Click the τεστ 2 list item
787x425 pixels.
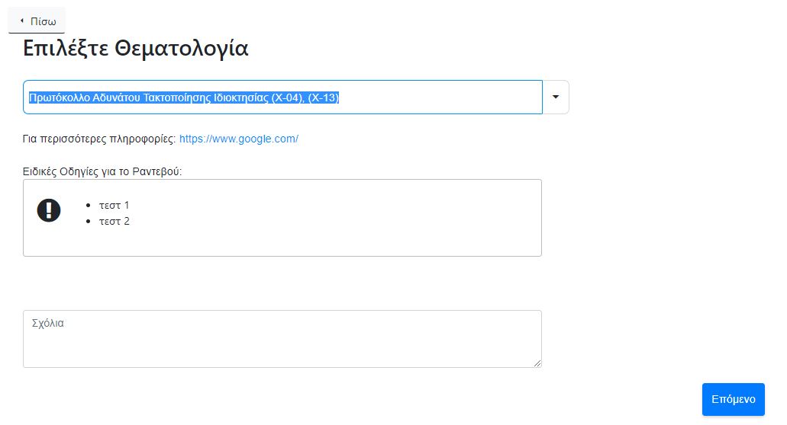(x=115, y=222)
